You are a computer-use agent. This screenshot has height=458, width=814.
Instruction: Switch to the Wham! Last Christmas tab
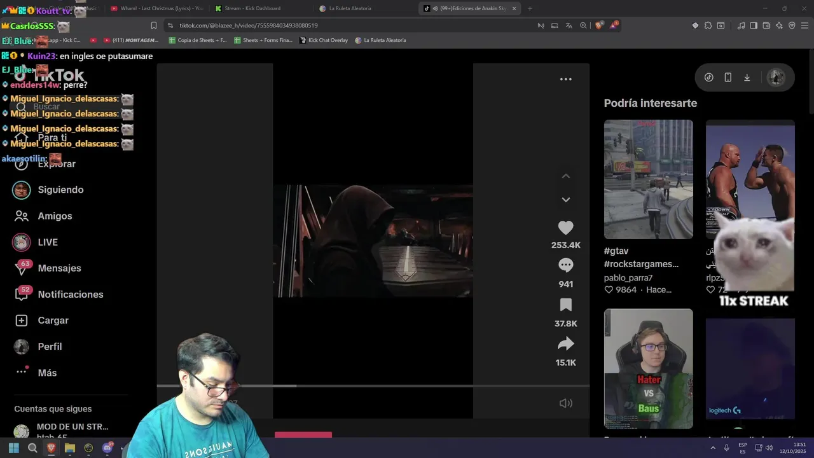[x=156, y=8]
